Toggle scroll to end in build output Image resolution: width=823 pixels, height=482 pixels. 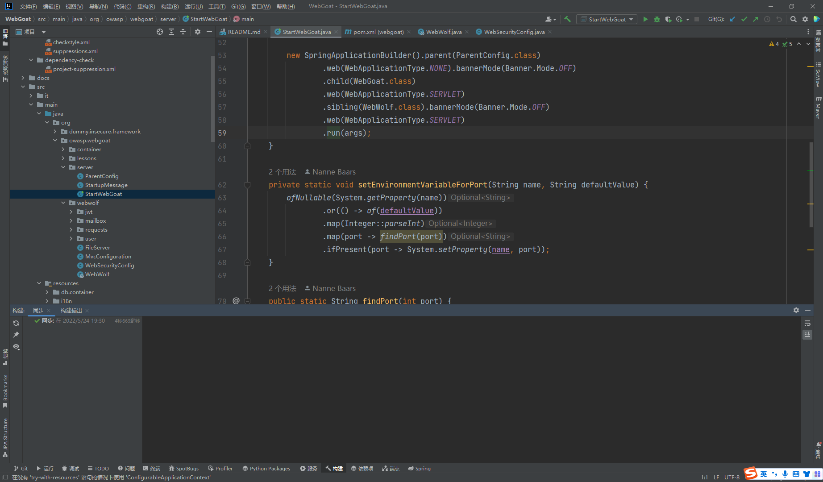coord(807,334)
